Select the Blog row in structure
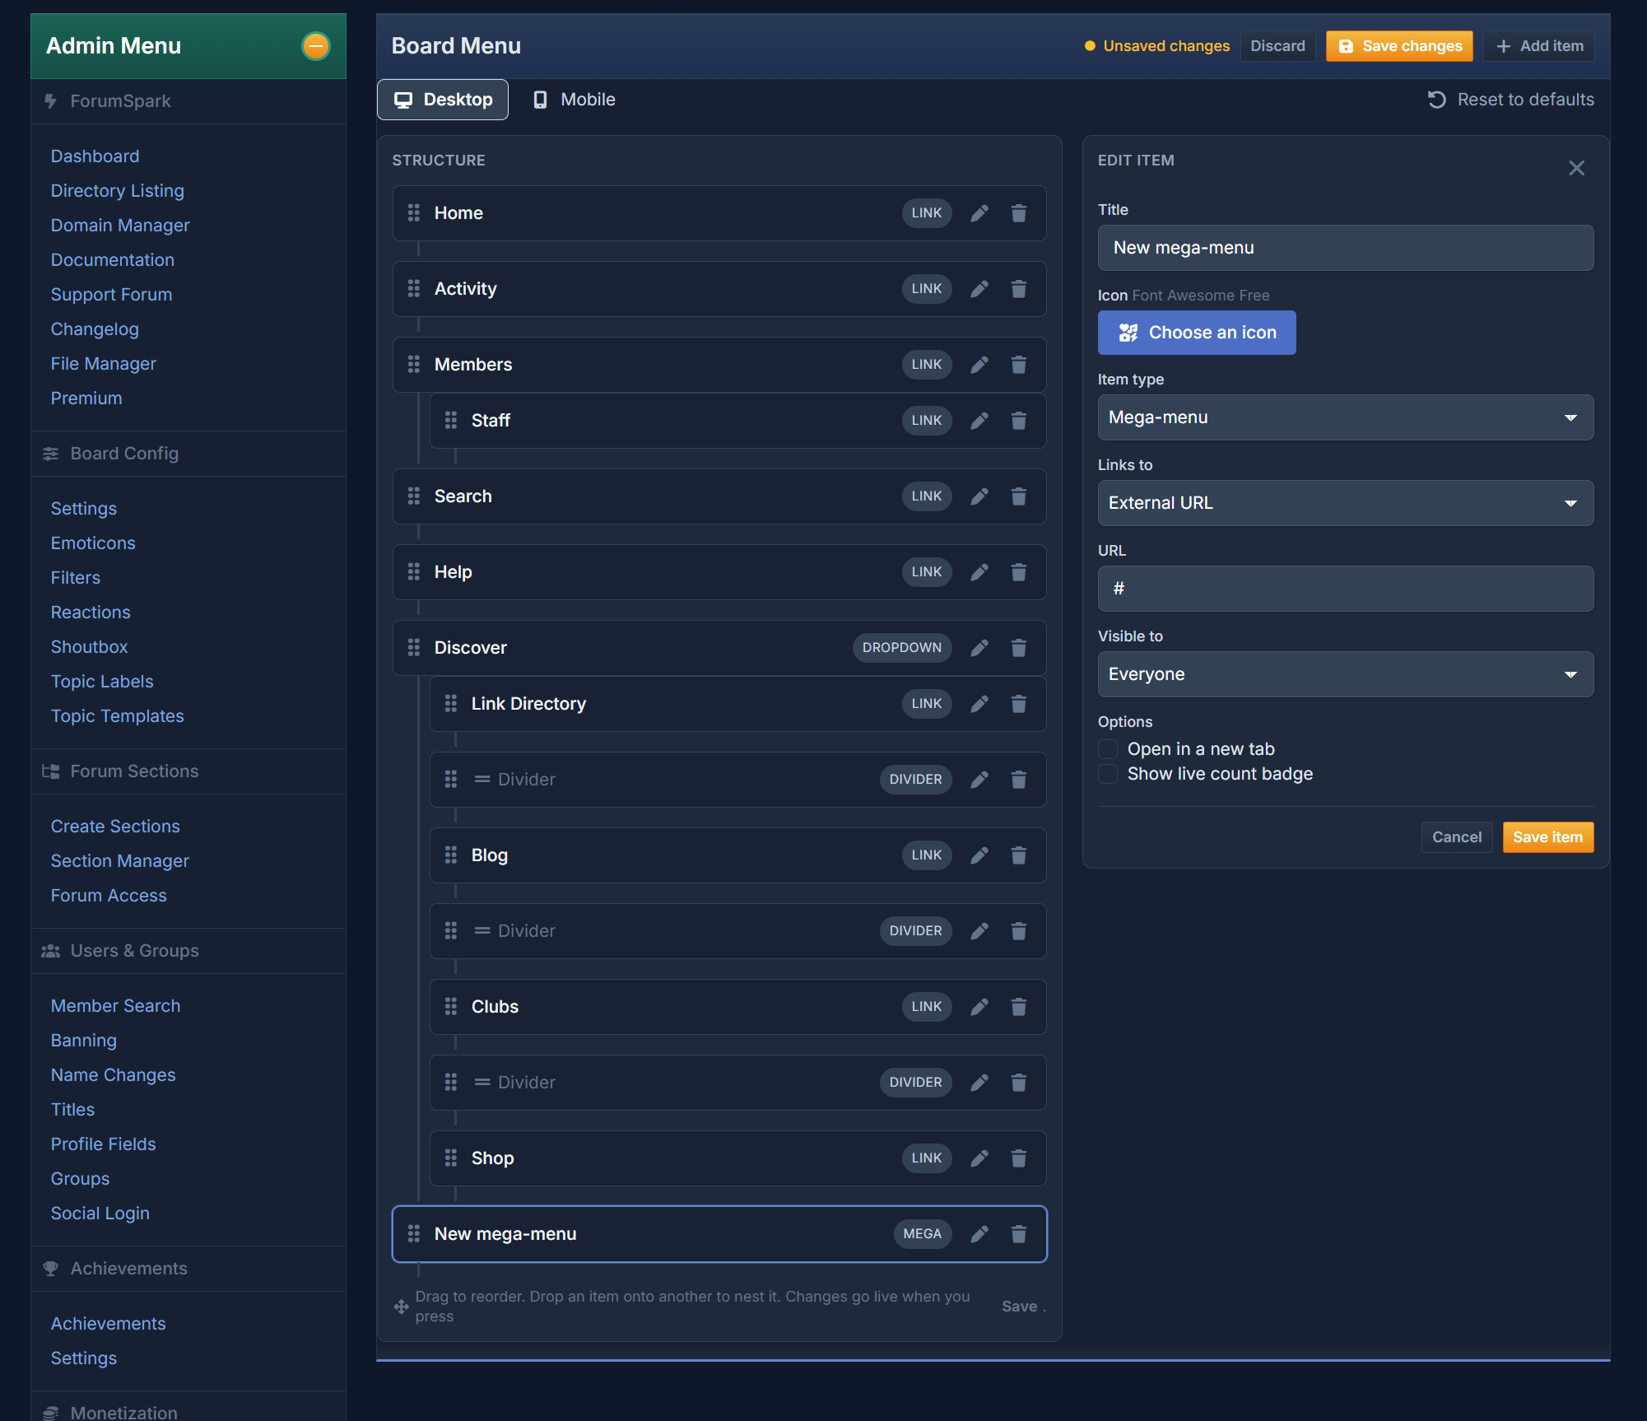Screen dimensions: 1647x1421 coord(737,855)
